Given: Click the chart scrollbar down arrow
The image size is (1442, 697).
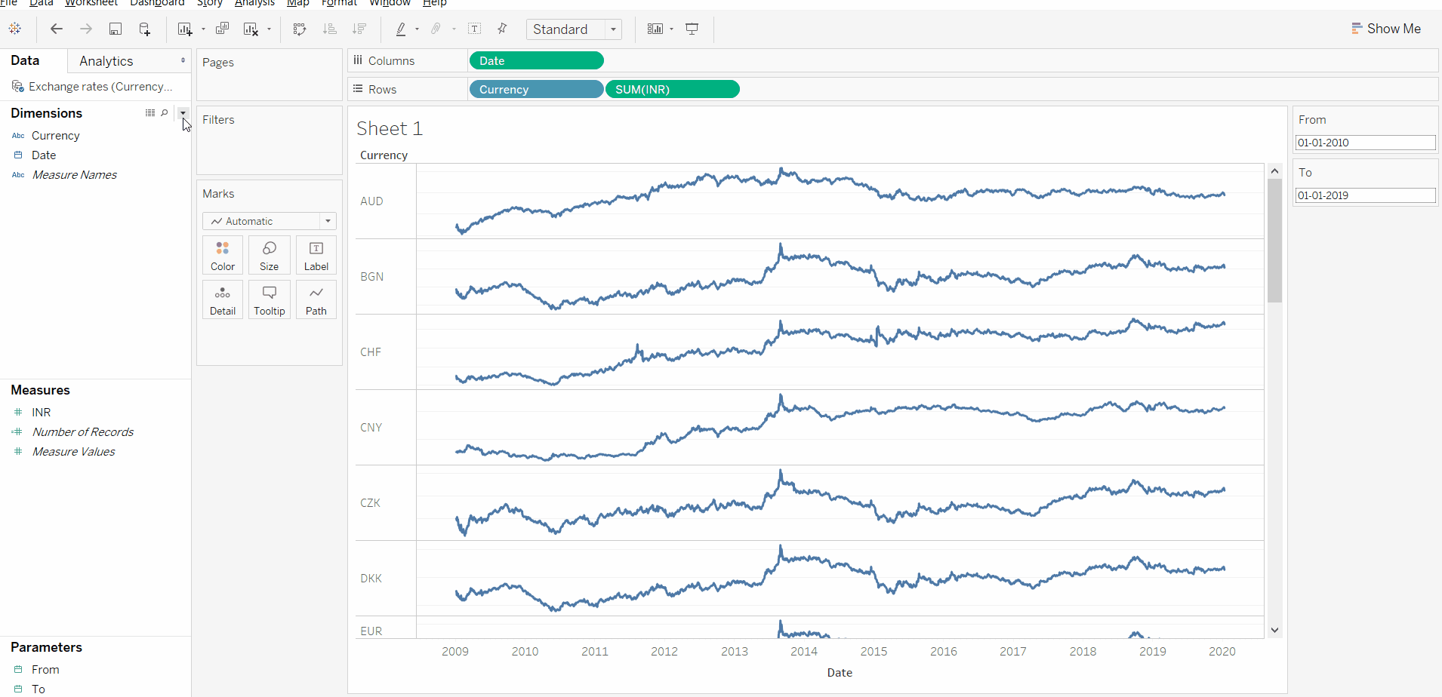Looking at the screenshot, I should (1275, 630).
